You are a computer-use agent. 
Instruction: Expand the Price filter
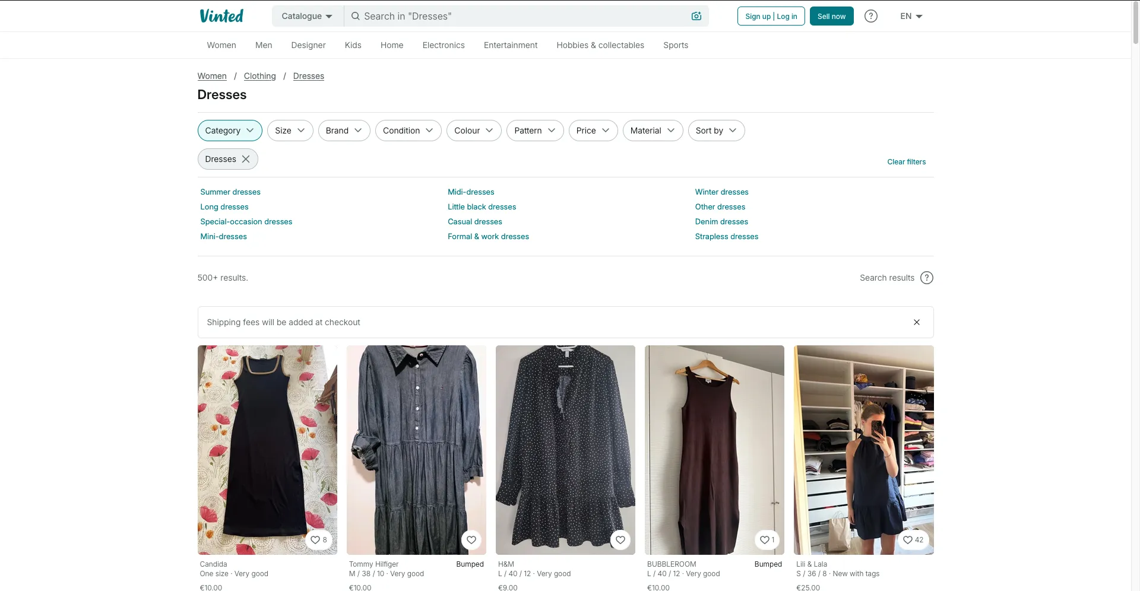(x=593, y=131)
